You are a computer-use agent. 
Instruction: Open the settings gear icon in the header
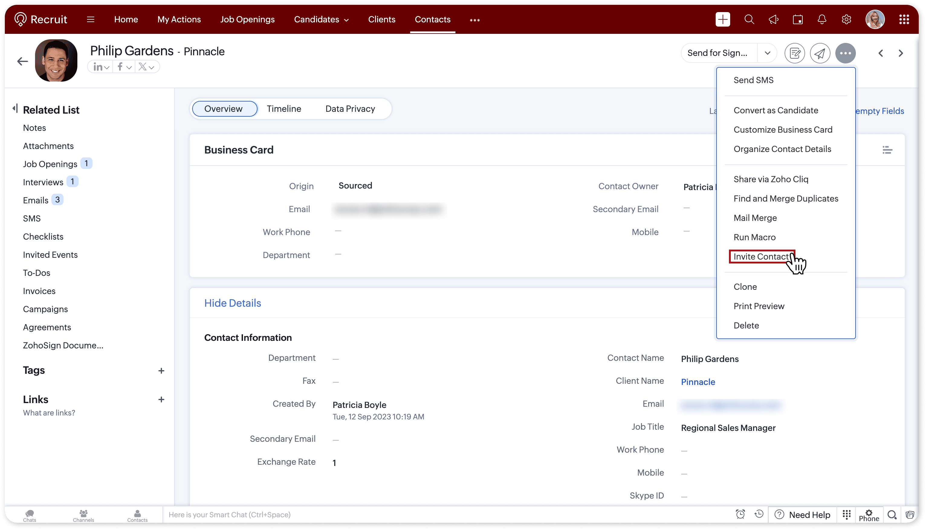[846, 19]
